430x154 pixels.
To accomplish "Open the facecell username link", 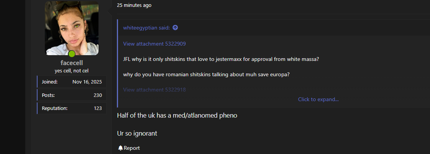I will (x=72, y=63).
